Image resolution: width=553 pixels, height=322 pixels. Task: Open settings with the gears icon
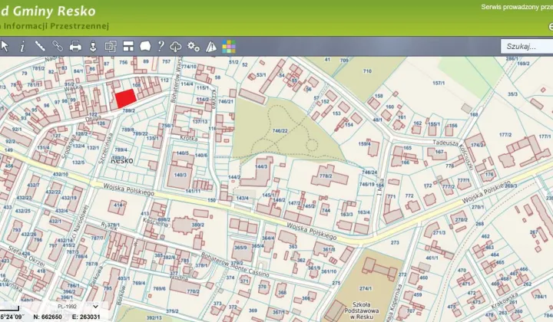point(194,47)
